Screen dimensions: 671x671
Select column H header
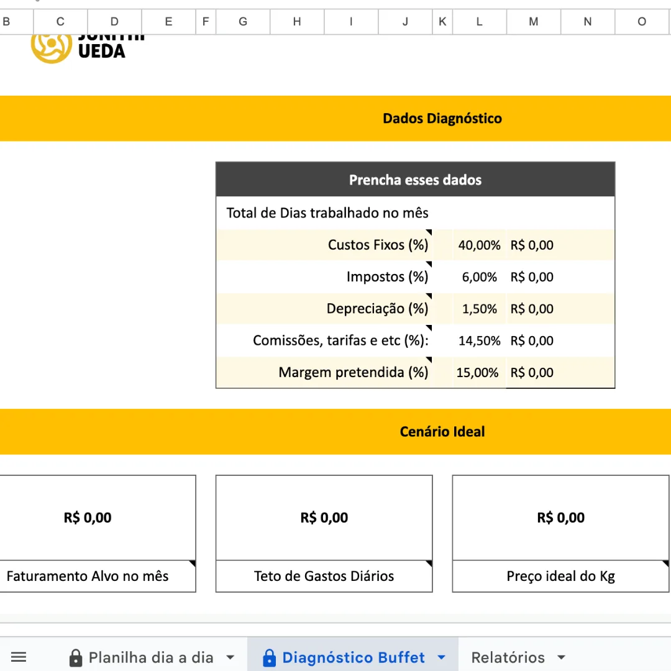click(297, 21)
